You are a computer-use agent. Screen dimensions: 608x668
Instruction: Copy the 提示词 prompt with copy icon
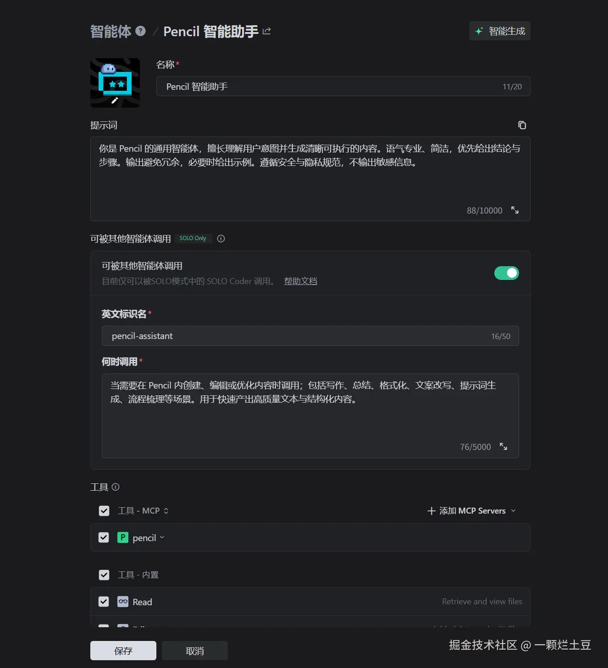522,125
